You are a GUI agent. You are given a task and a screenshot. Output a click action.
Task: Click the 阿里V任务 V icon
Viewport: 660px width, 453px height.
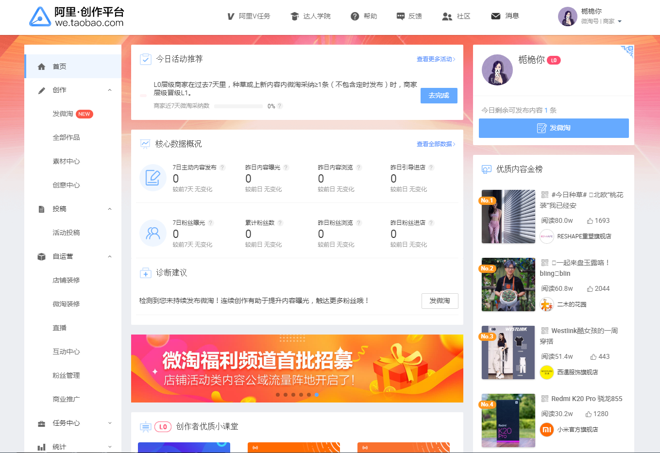coord(231,17)
